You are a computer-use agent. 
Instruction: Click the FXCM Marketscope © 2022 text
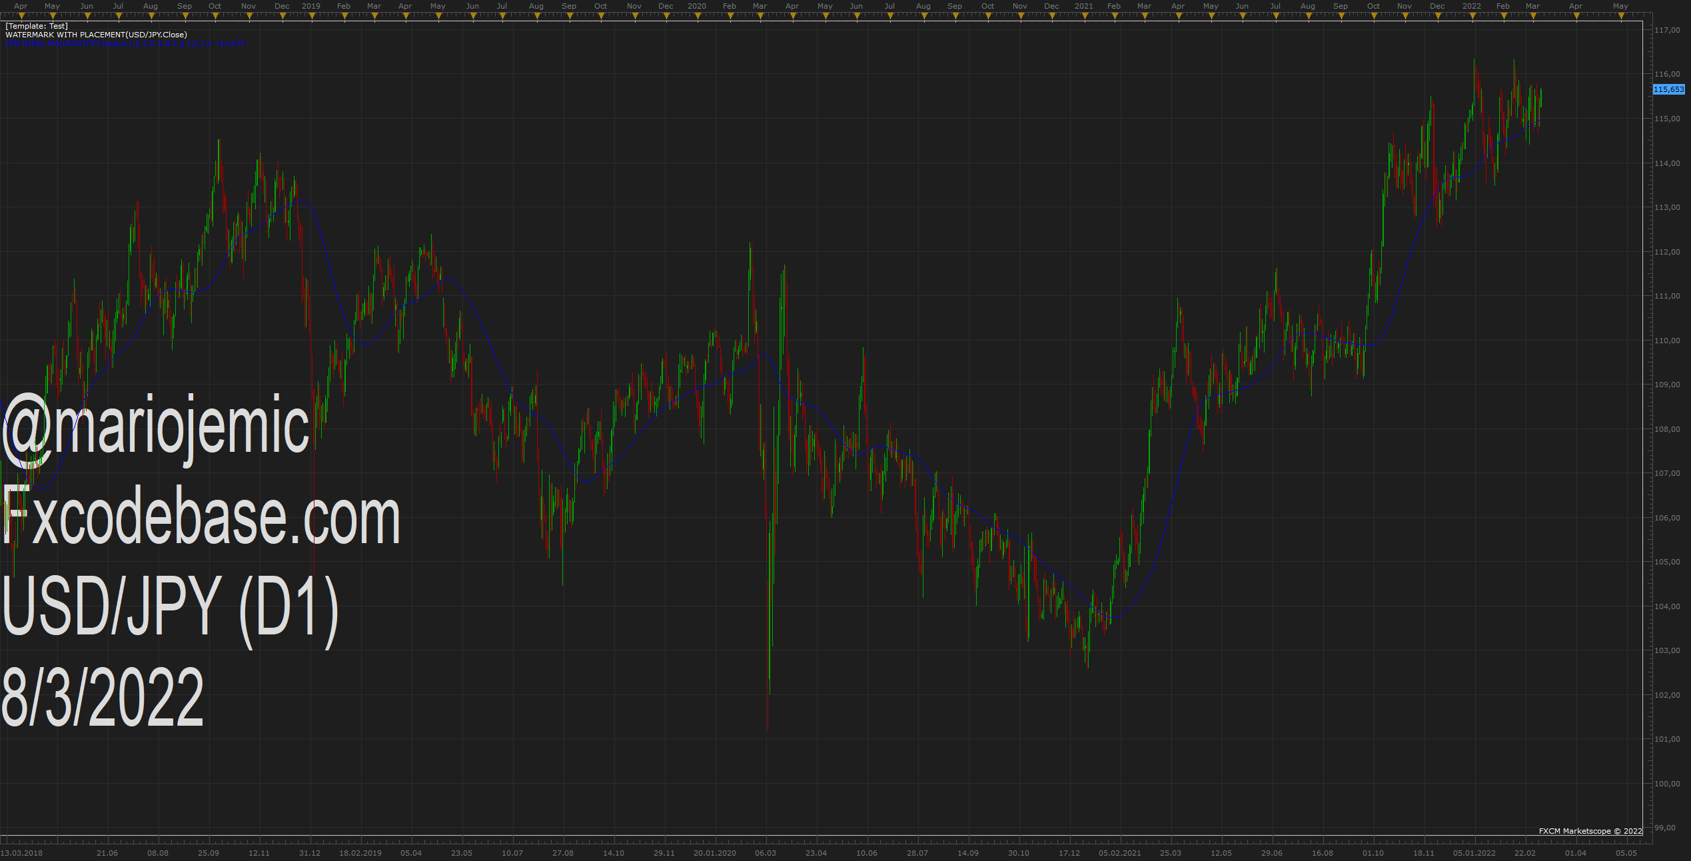[x=1590, y=831]
